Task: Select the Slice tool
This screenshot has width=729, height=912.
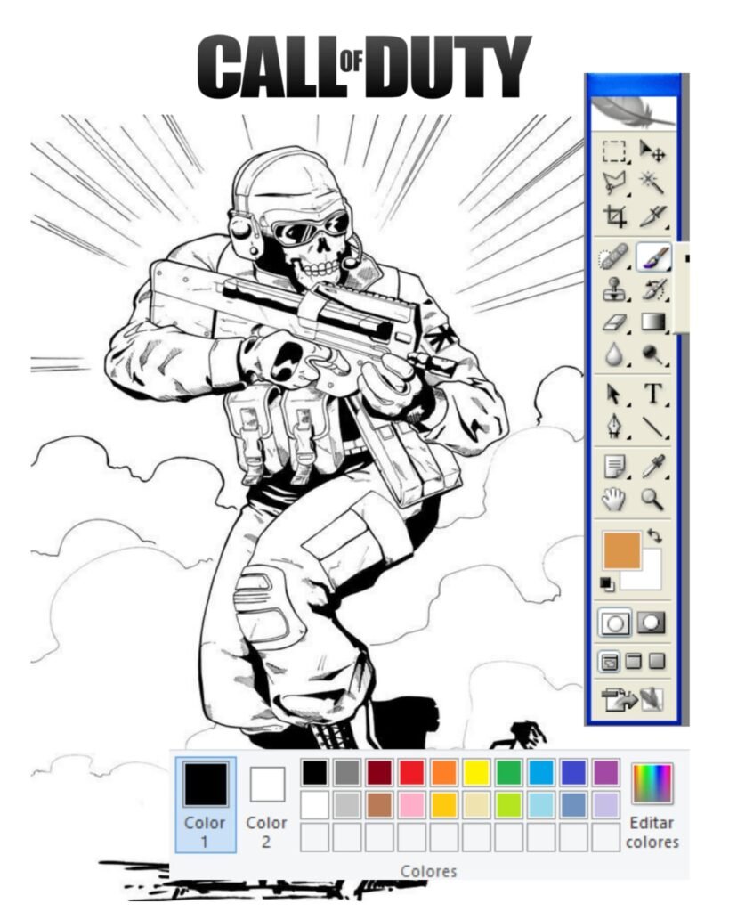Action: pos(652,216)
